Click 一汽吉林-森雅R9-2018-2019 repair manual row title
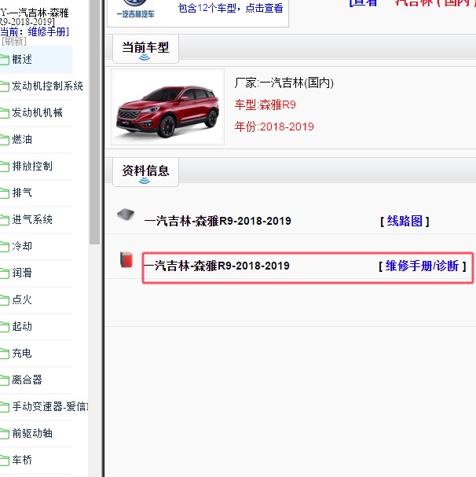Image resolution: width=476 pixels, height=477 pixels. coord(217,266)
